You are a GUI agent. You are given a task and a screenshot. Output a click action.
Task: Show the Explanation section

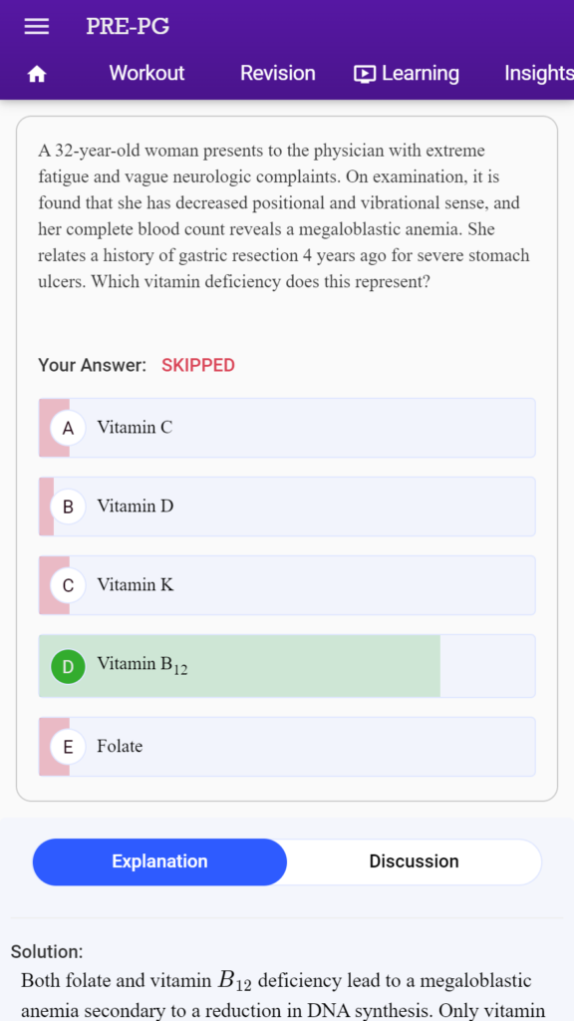tap(159, 861)
